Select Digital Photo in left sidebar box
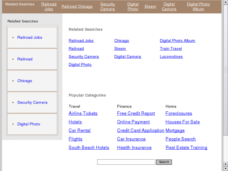 click(x=29, y=124)
